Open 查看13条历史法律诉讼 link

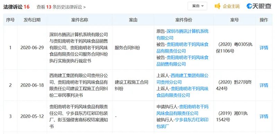pyautogui.click(x=61, y=7)
